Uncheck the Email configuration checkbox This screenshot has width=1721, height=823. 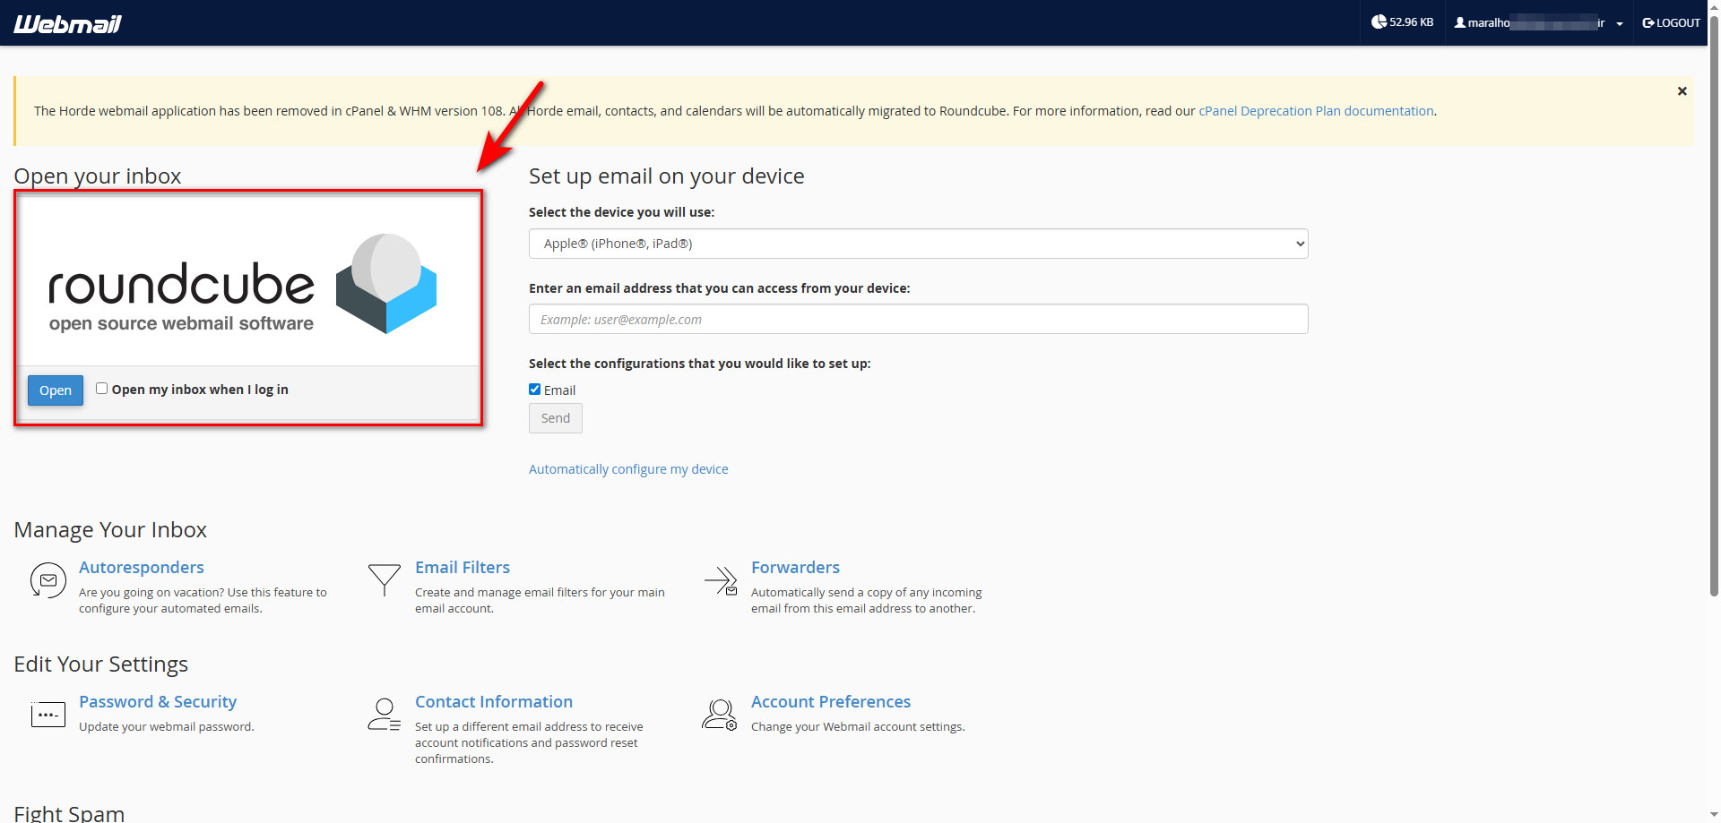pos(535,390)
